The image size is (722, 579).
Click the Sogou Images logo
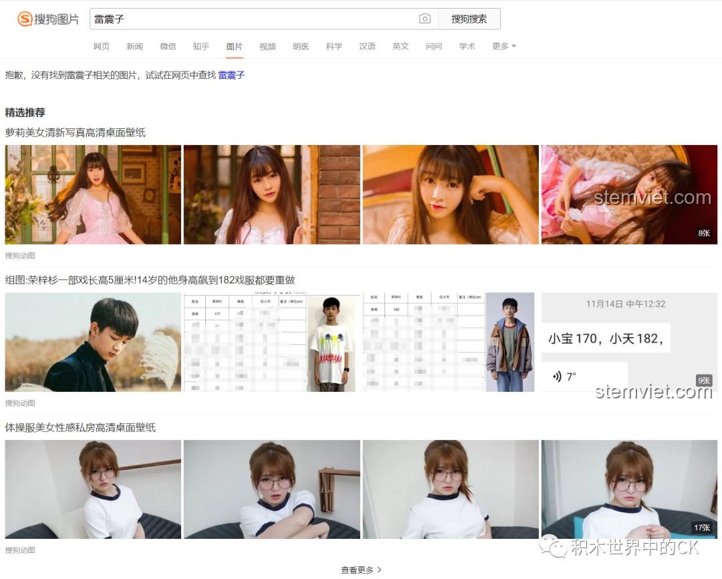coord(48,19)
